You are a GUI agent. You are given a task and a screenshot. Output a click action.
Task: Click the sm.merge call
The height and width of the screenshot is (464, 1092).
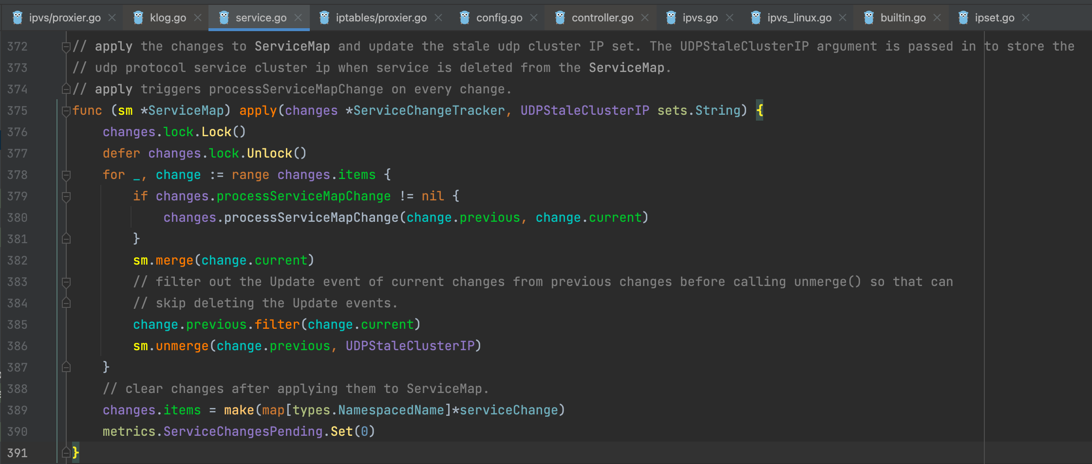[163, 261]
